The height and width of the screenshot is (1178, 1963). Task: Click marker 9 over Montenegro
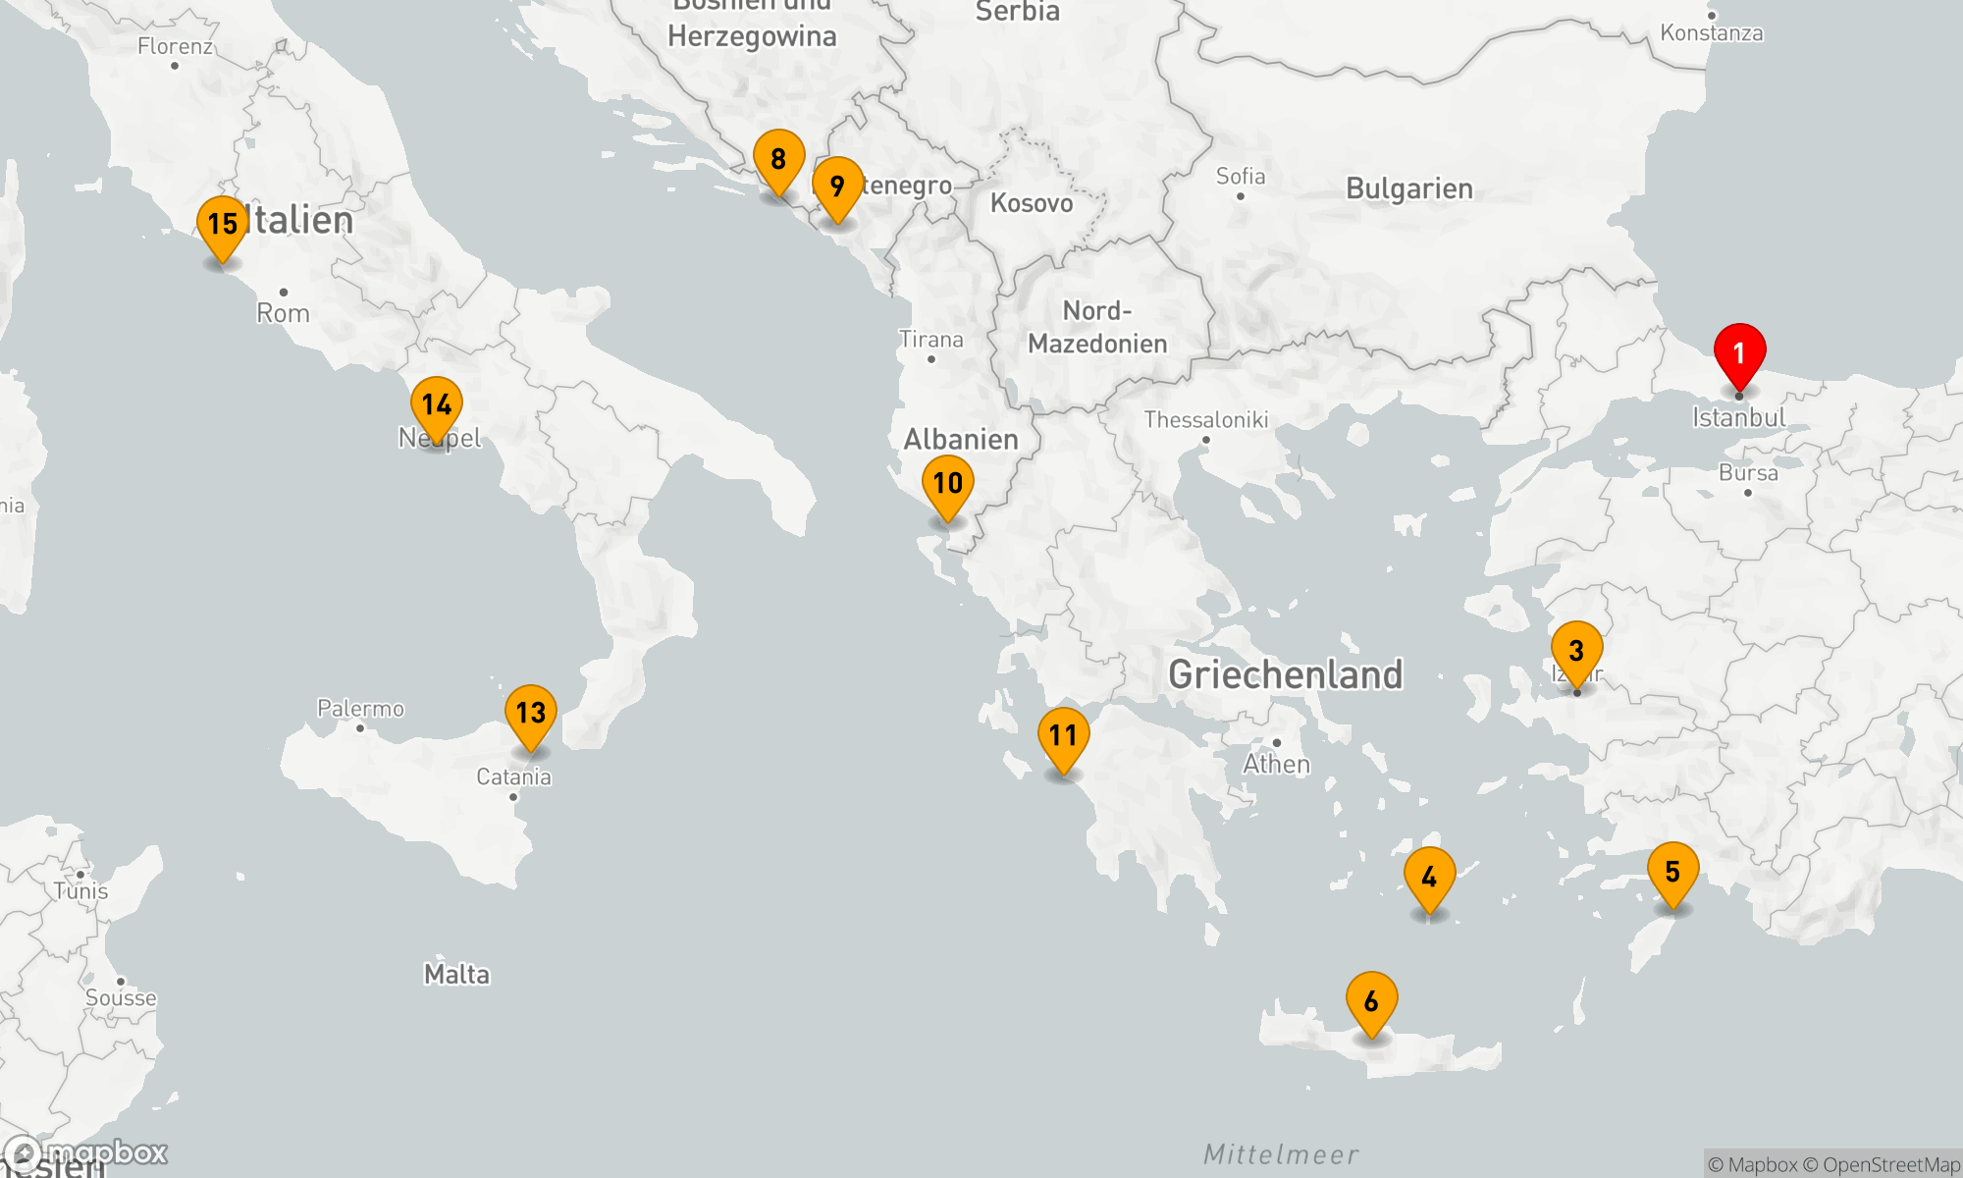click(837, 187)
